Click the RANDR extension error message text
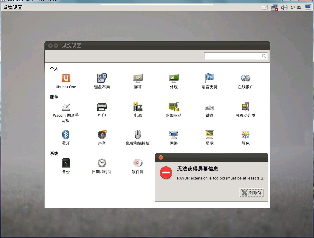314x238 pixels. coord(221,178)
